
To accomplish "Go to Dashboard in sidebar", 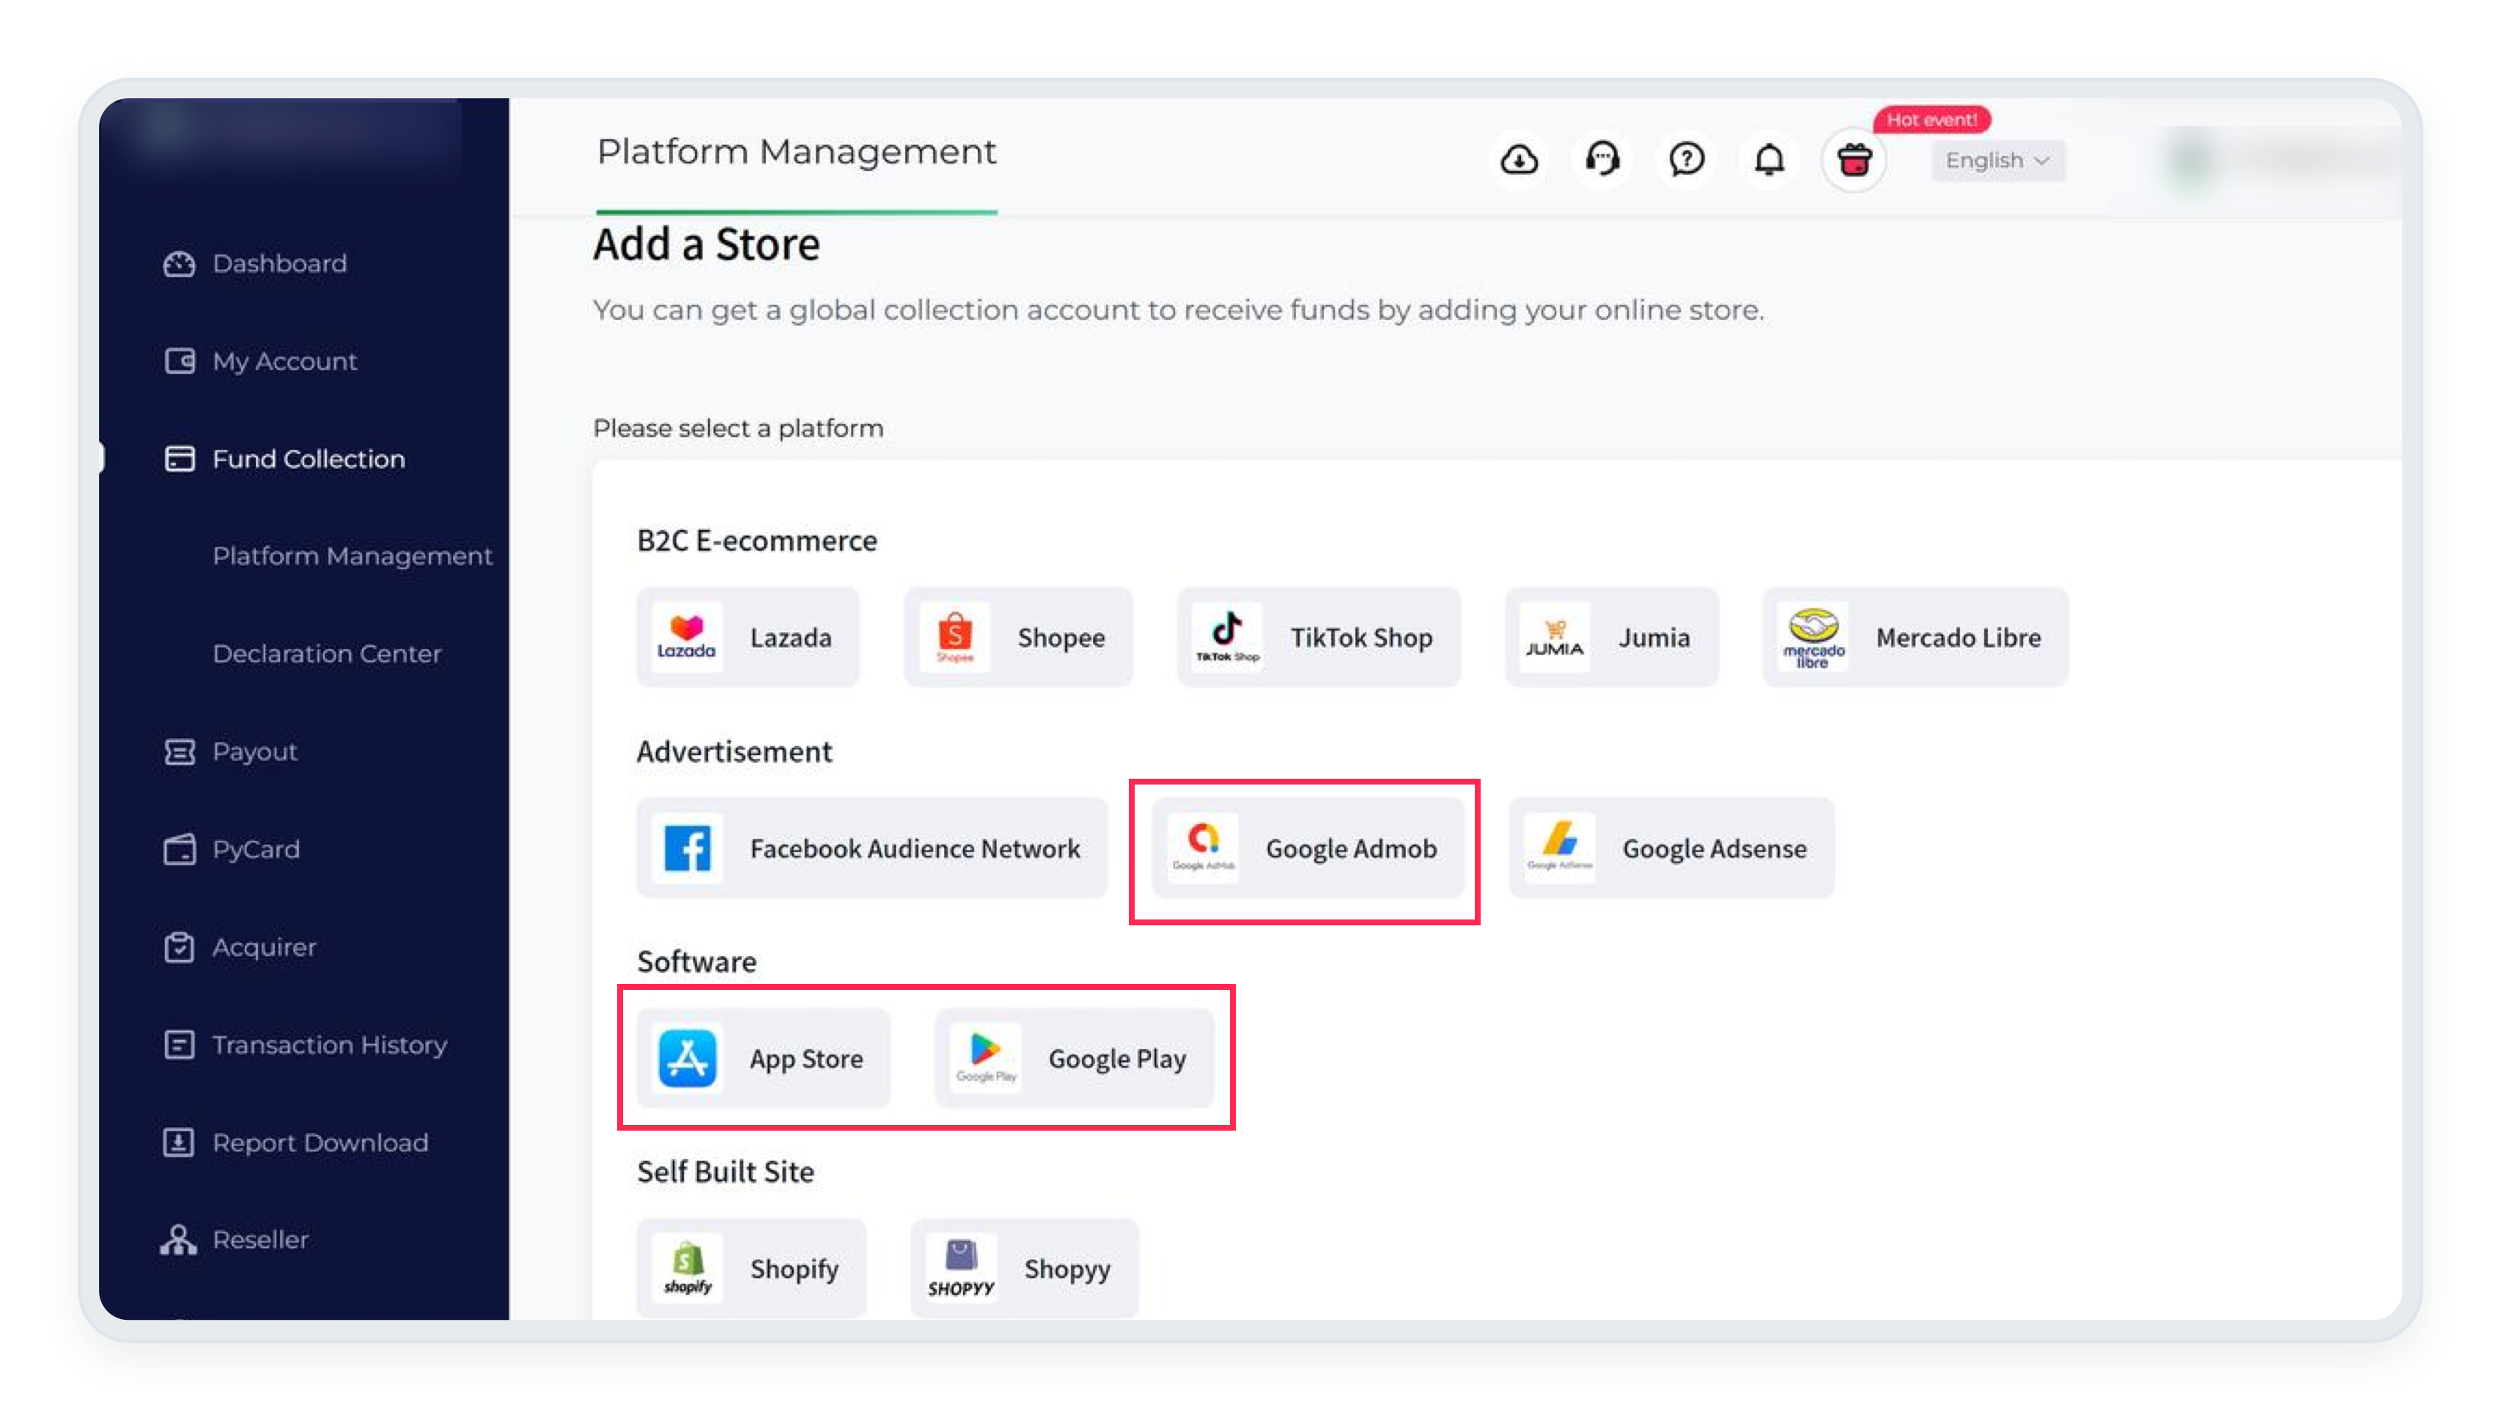I will pyautogui.click(x=279, y=263).
